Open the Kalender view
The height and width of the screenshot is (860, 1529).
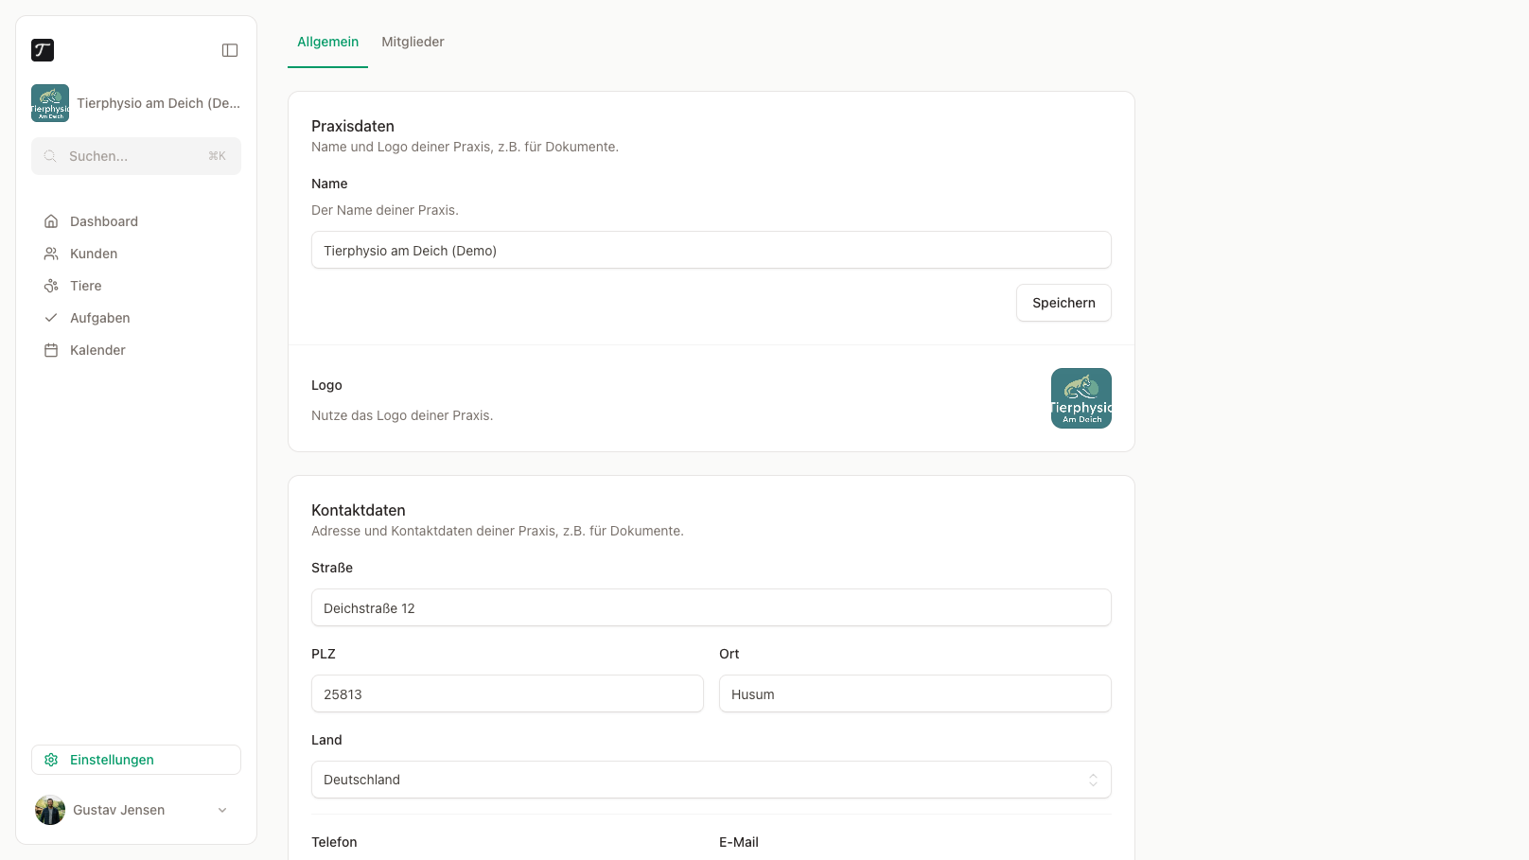[136, 350]
